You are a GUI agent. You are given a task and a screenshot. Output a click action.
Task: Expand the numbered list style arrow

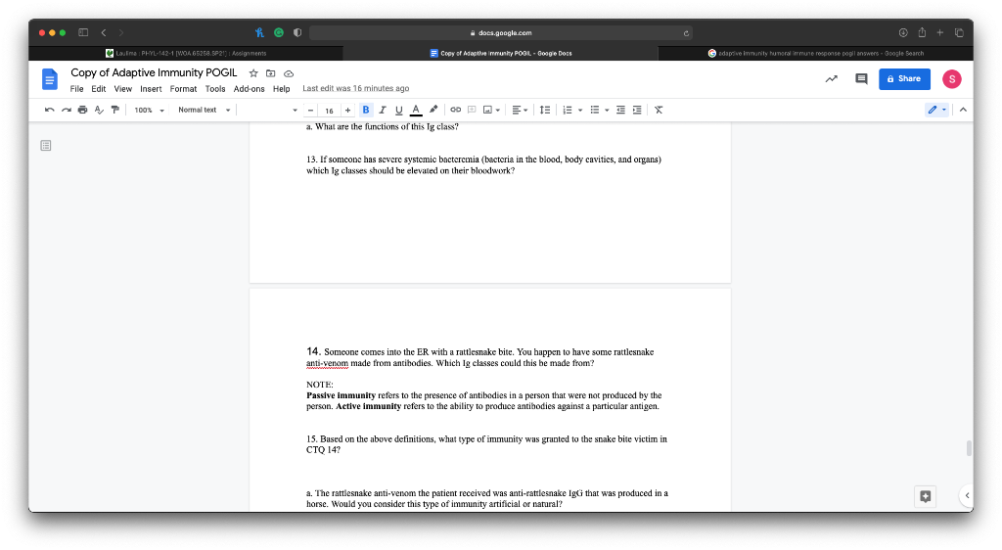(580, 111)
